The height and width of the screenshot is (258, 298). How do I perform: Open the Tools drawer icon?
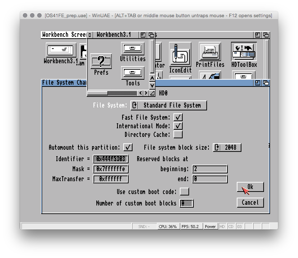click(133, 73)
